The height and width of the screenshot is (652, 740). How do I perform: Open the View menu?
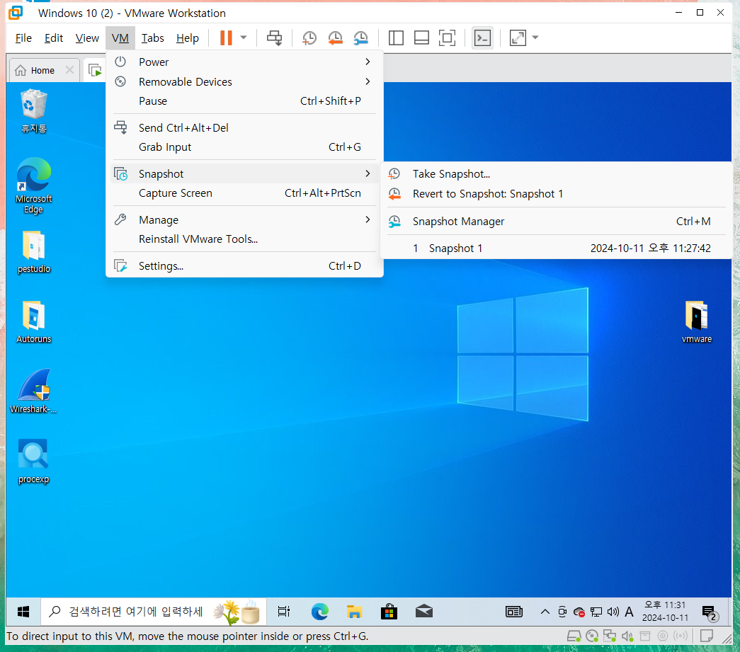[x=87, y=38]
